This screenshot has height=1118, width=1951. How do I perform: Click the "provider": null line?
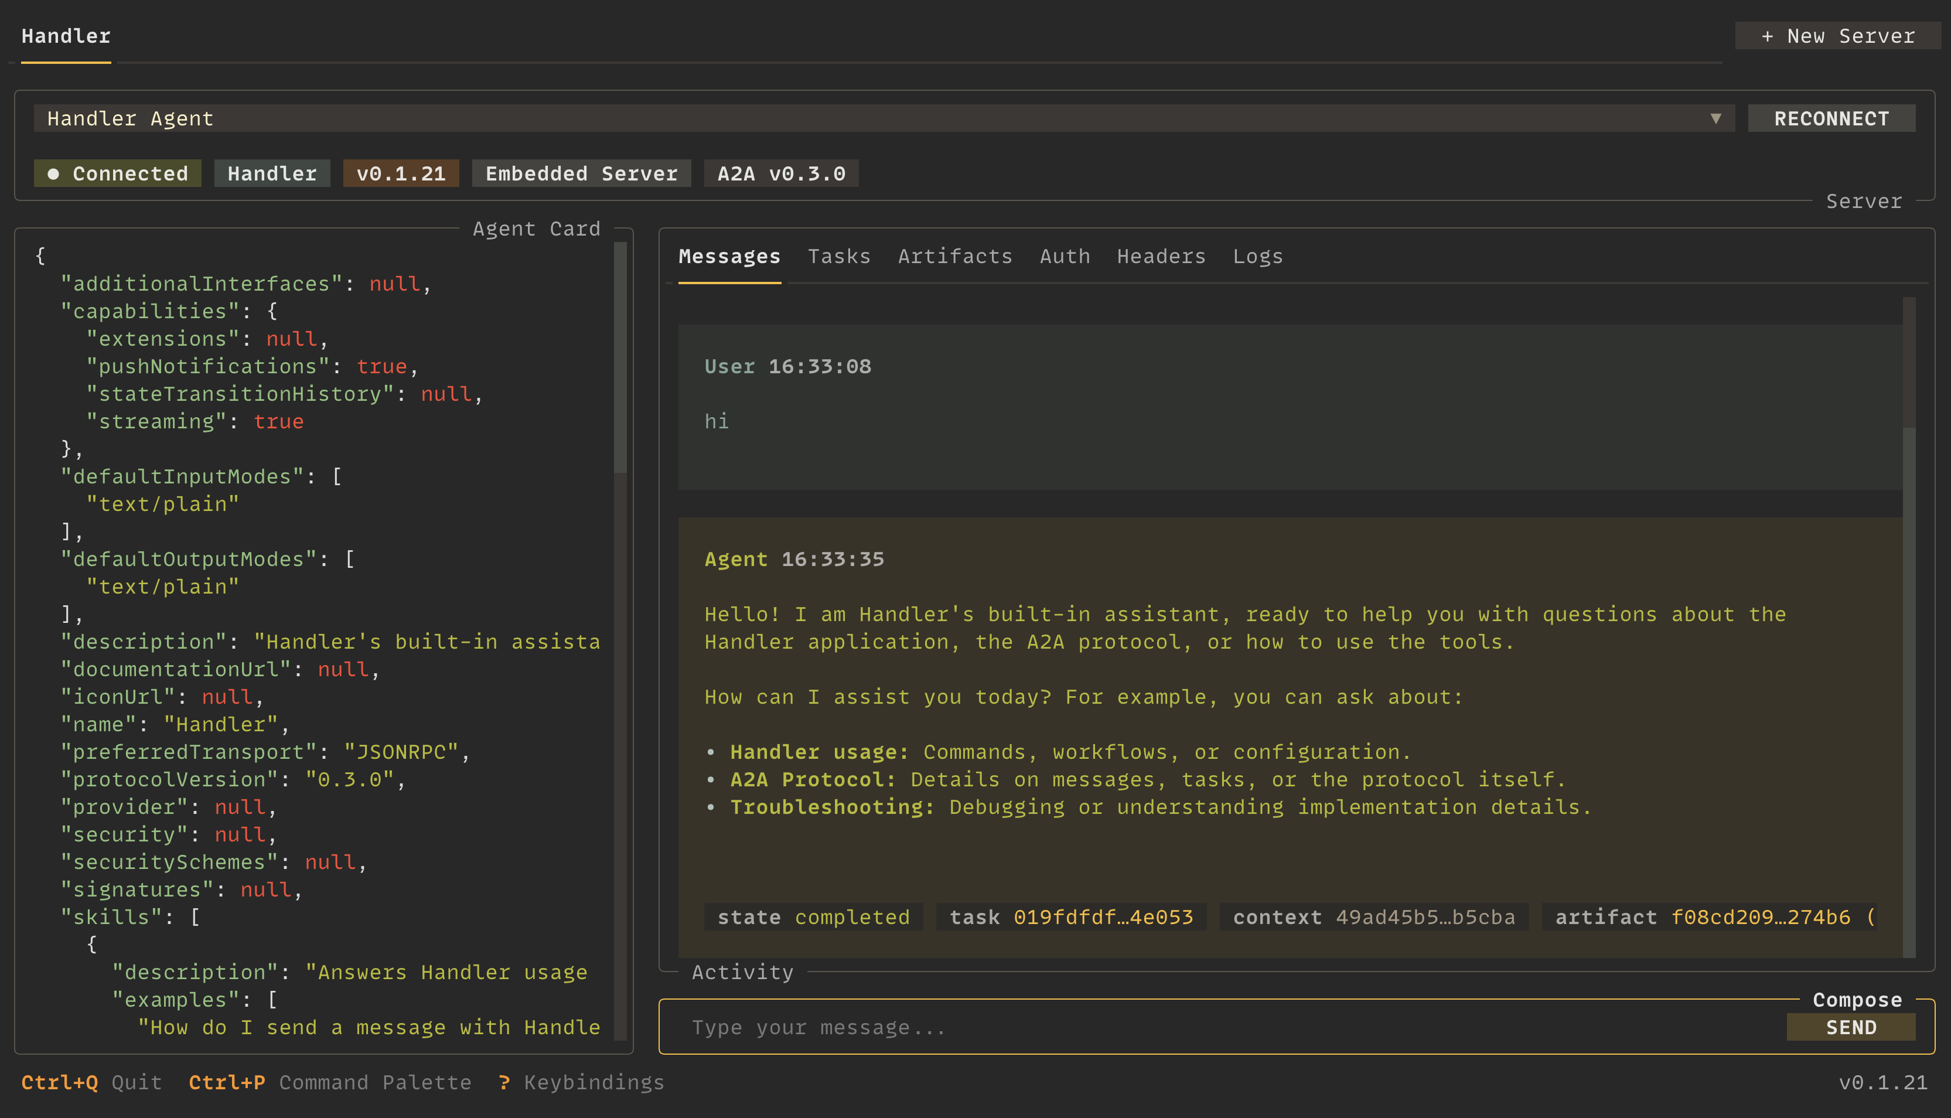(169, 807)
